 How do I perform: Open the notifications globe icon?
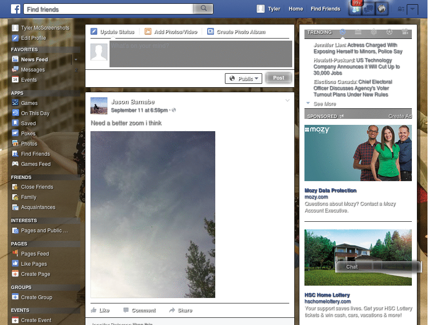point(382,9)
